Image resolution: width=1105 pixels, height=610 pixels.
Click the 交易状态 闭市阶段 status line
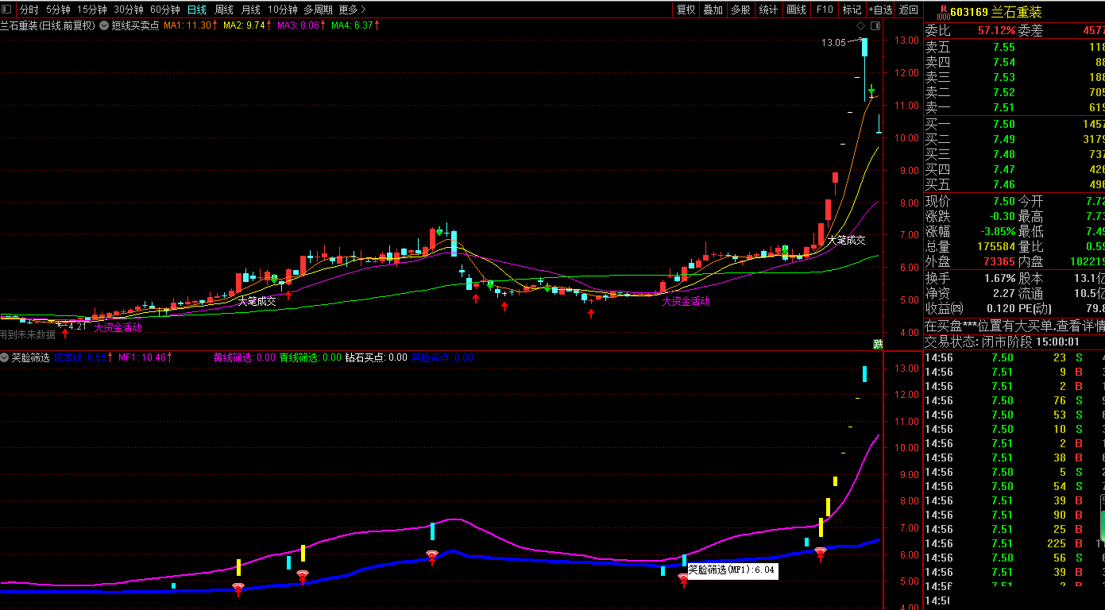click(x=1003, y=342)
